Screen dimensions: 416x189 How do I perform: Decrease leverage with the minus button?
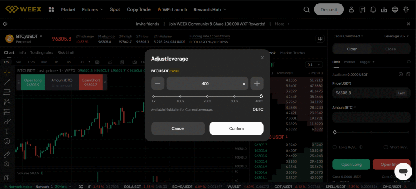[x=158, y=83]
